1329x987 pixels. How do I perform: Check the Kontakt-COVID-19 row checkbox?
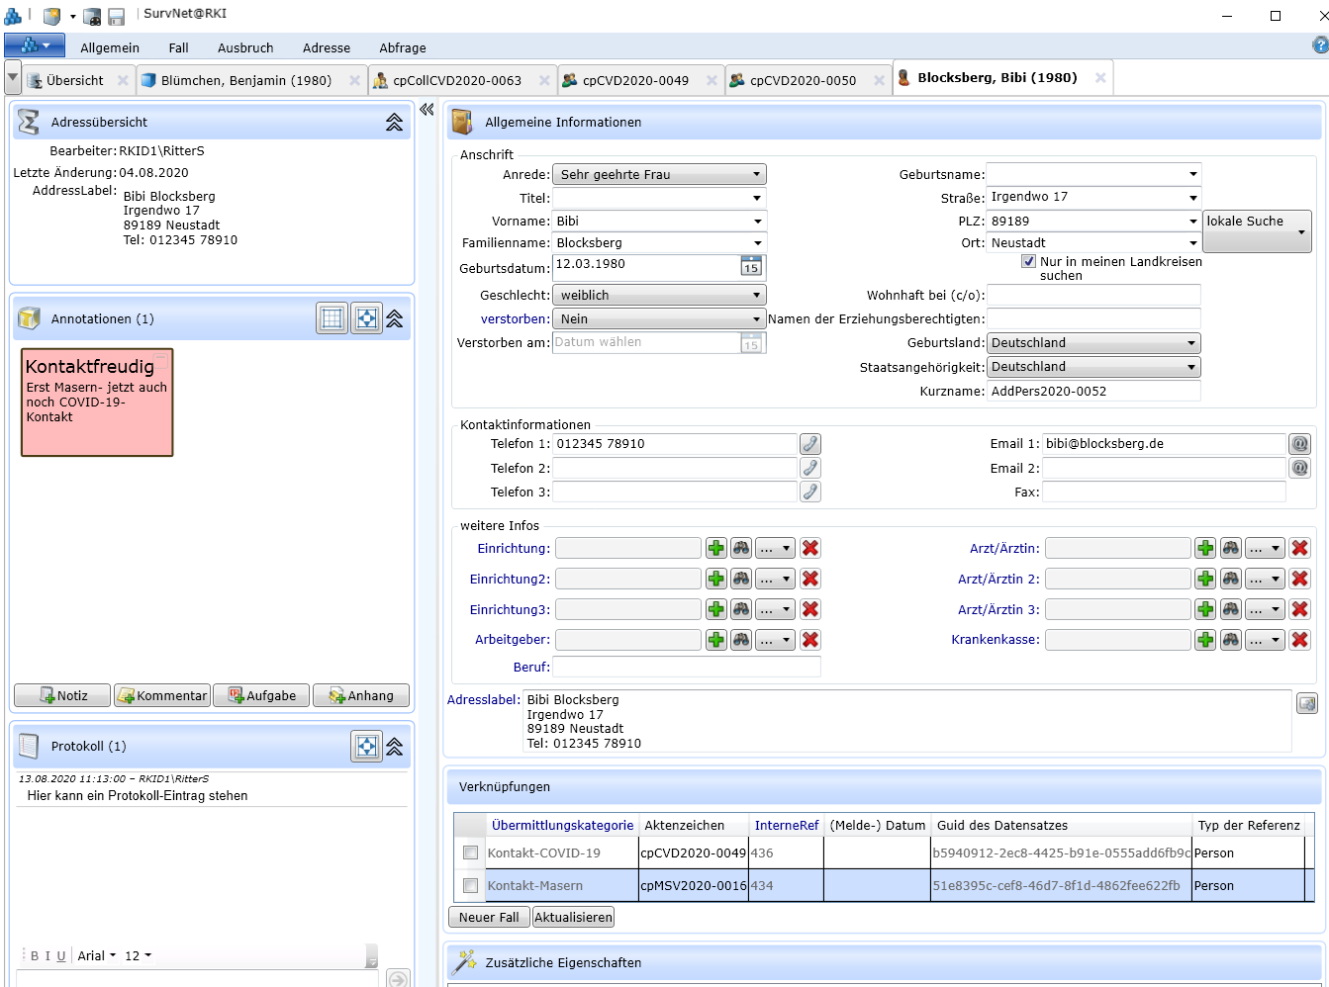click(x=470, y=852)
